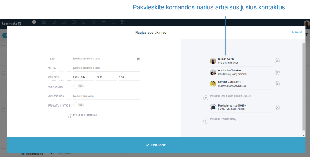Tick the checkbox beside the Kontaktuojama row

pos(3,147)
